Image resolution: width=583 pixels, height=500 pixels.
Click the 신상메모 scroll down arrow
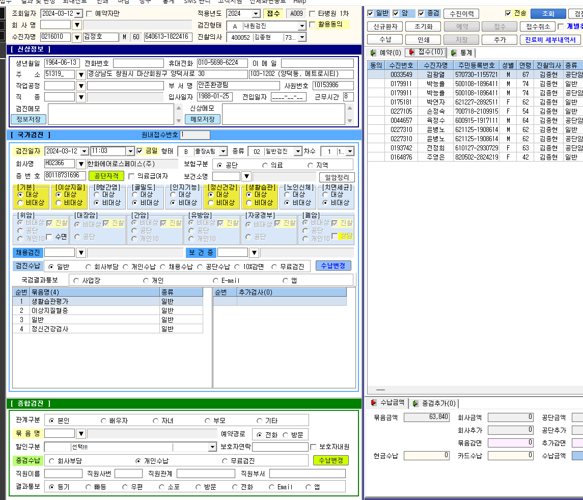coord(349,121)
